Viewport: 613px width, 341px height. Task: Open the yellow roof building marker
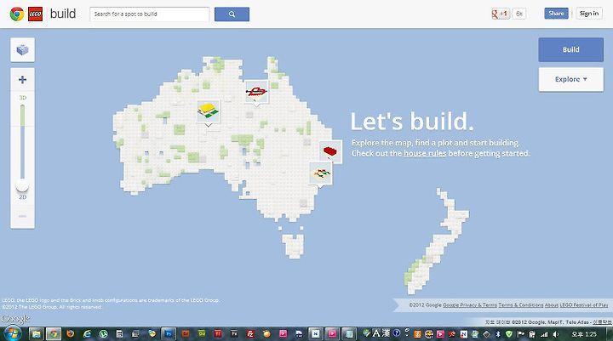pos(209,111)
